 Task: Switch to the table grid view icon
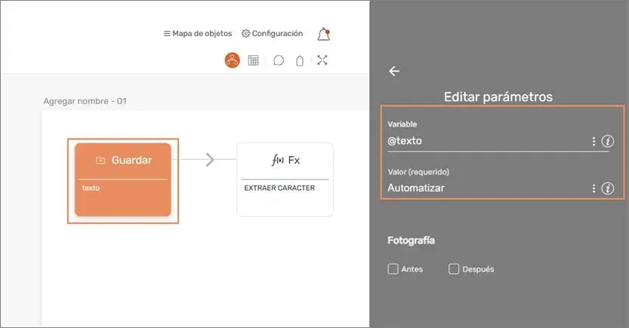pos(254,61)
